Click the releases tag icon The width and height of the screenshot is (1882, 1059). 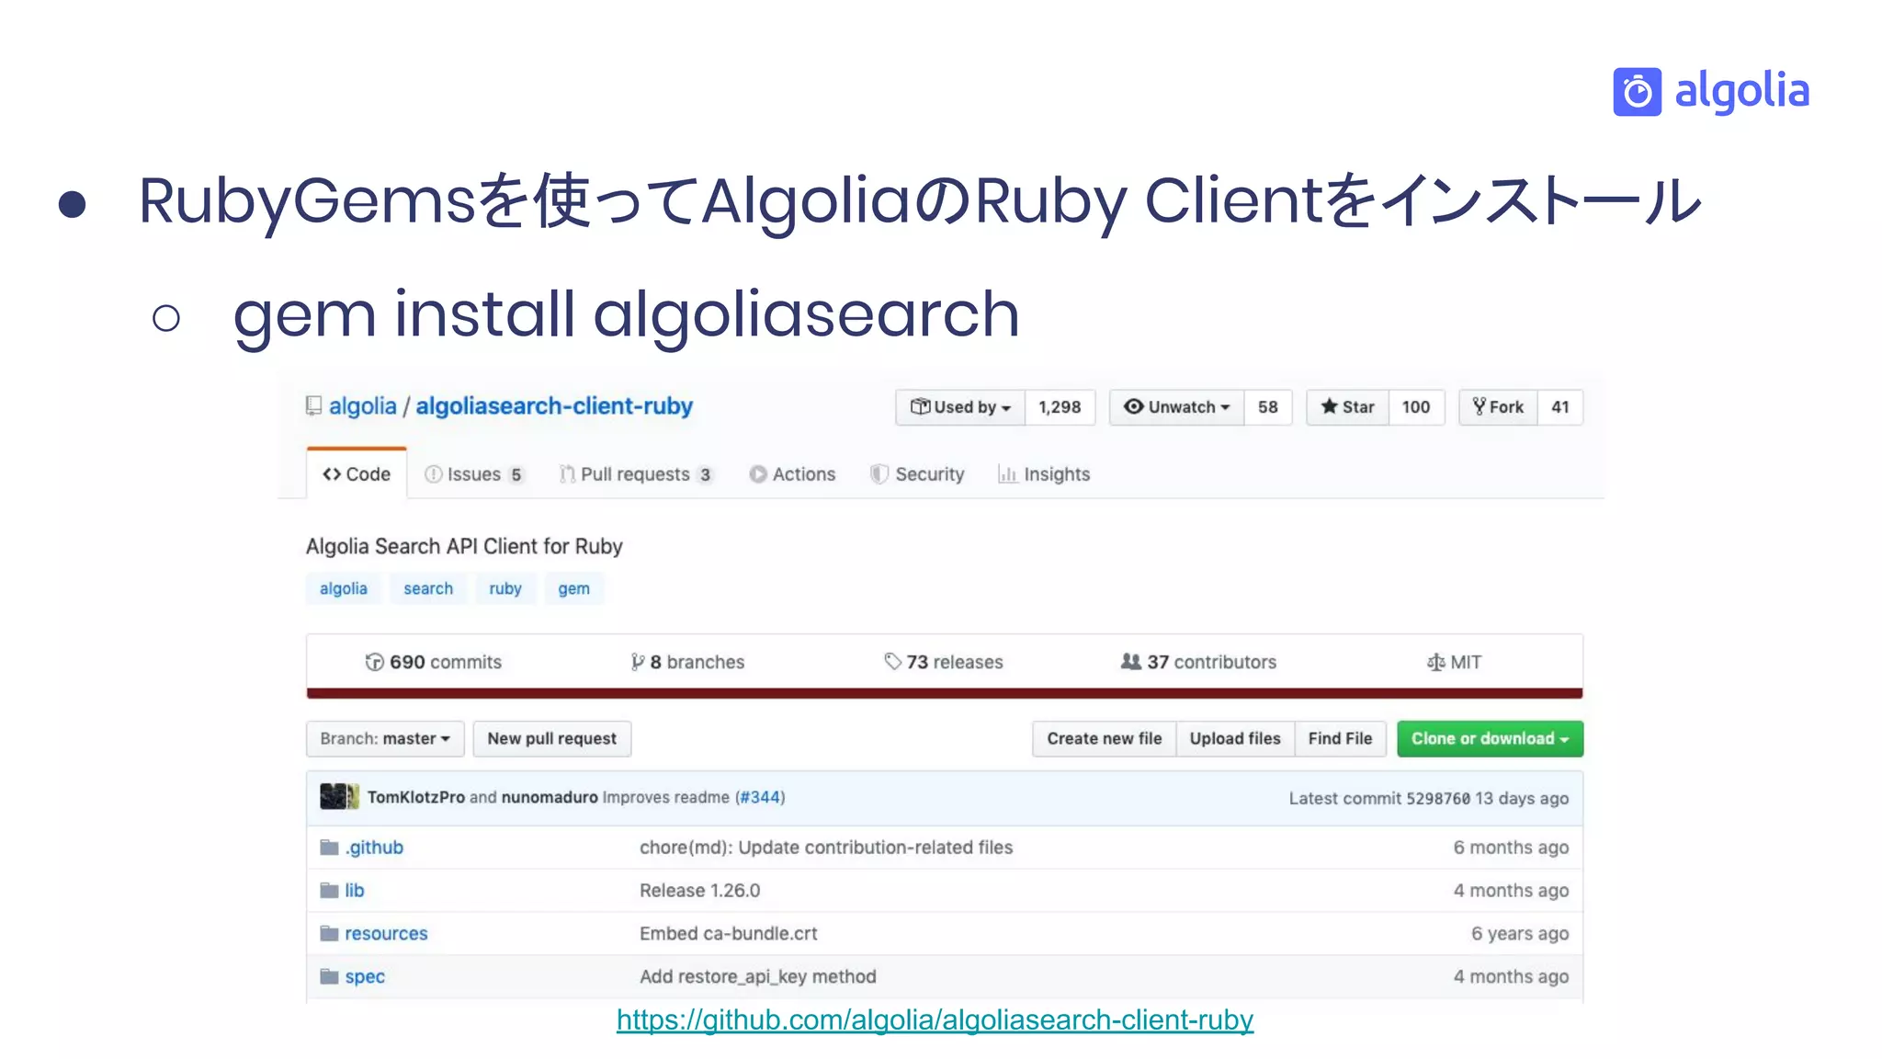pyautogui.click(x=892, y=662)
